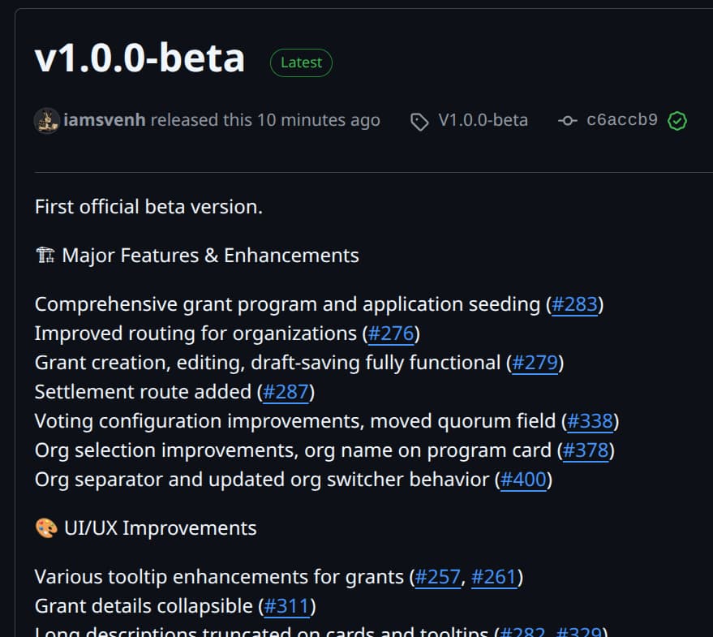The image size is (713, 637).
Task: Open #276 on improved organization routing
Action: pos(391,334)
